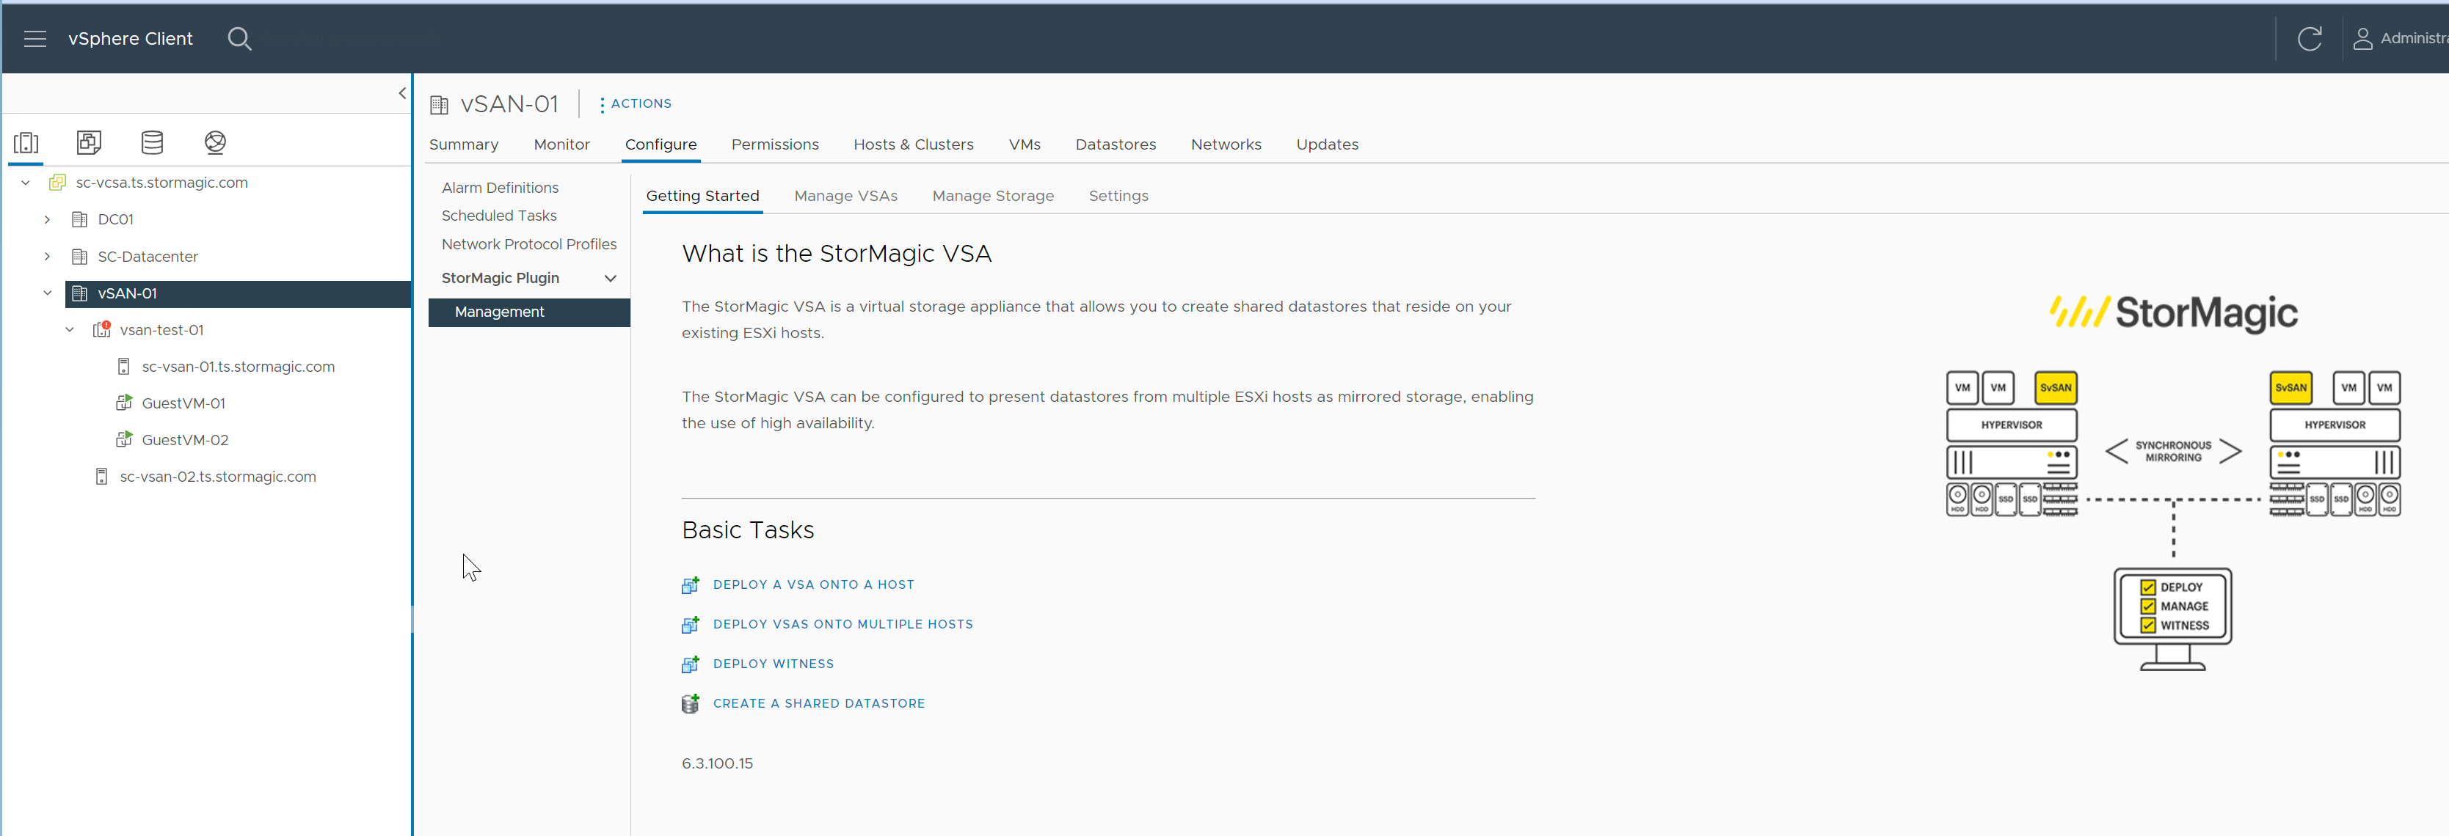2449x836 pixels.
Task: Click the vsan-test-01 cluster icon
Action: [102, 330]
